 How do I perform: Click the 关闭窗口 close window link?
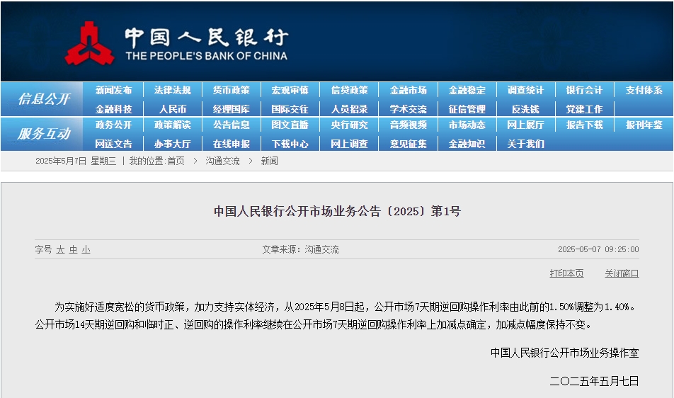(622, 273)
